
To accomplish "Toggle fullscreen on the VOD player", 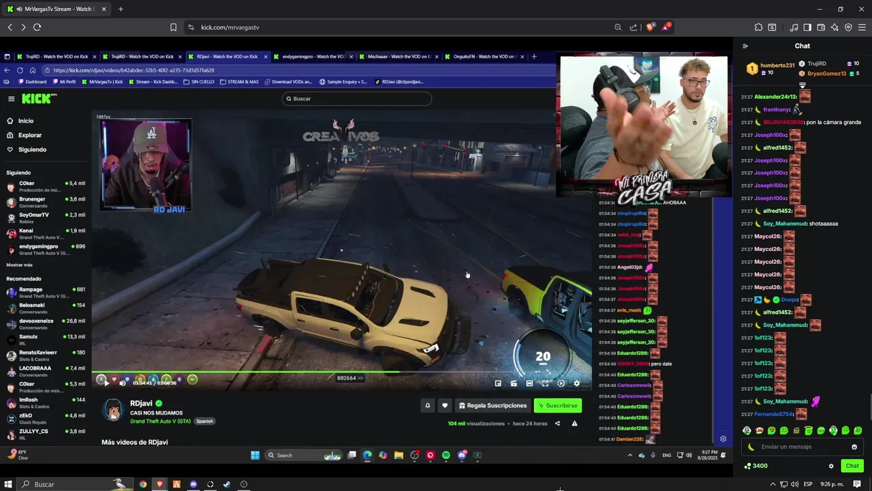I will [545, 383].
